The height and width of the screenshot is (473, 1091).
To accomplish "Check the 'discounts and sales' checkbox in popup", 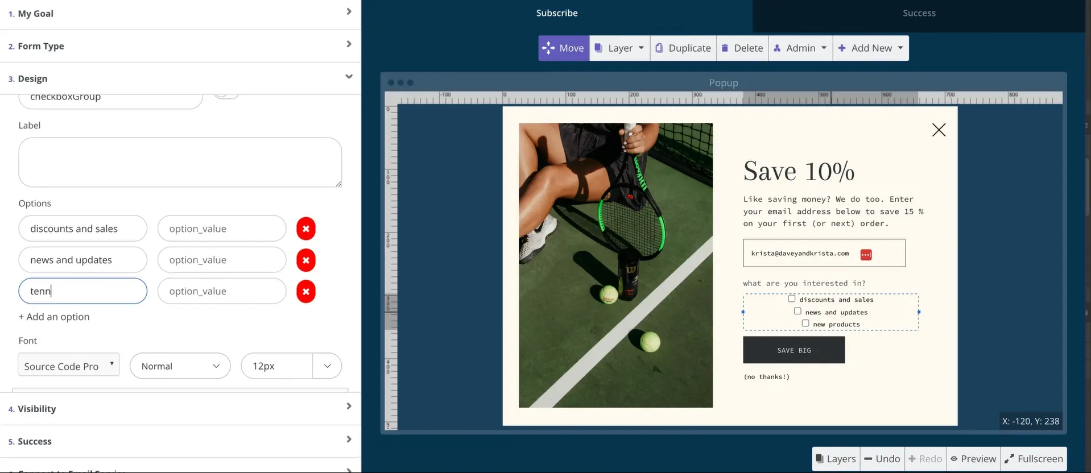I will coord(791,298).
